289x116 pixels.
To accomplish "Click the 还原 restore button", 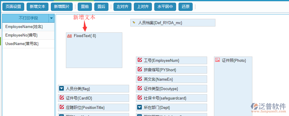I will pos(185,7).
